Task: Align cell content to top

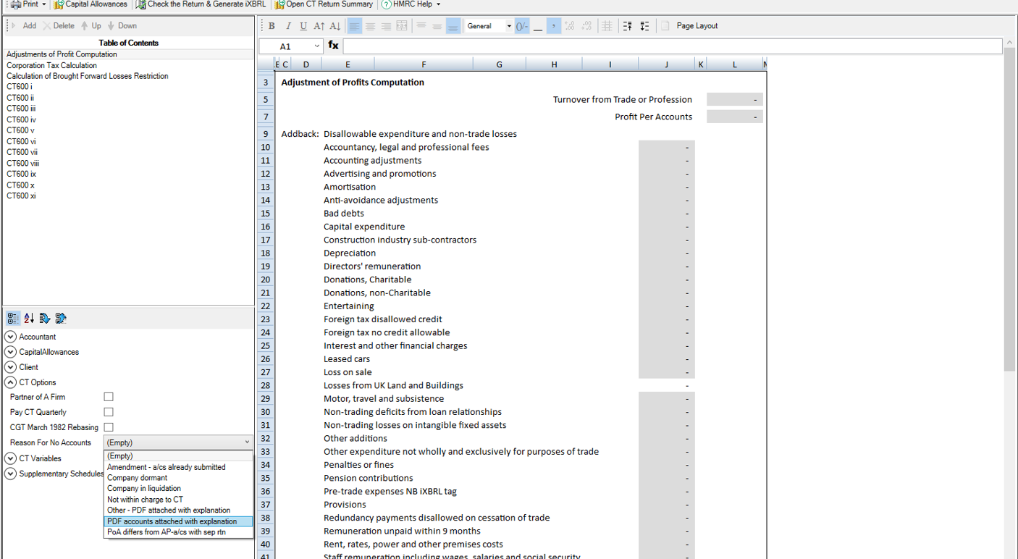Action: coord(421,26)
